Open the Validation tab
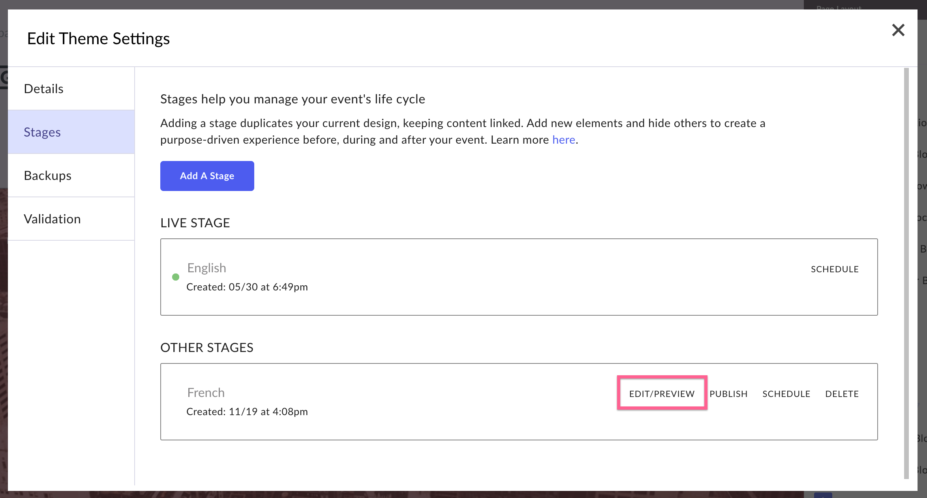Screen dimensions: 927x498 pyautogui.click(x=71, y=219)
